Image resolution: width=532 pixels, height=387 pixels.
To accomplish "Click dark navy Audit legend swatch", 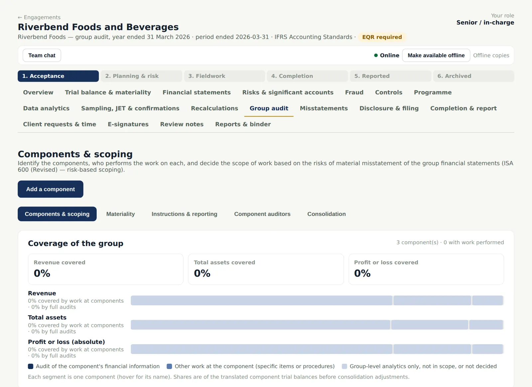I will (31, 366).
